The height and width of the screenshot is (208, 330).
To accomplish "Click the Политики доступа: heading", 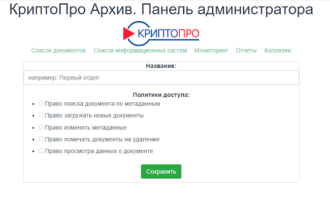I will (161, 95).
